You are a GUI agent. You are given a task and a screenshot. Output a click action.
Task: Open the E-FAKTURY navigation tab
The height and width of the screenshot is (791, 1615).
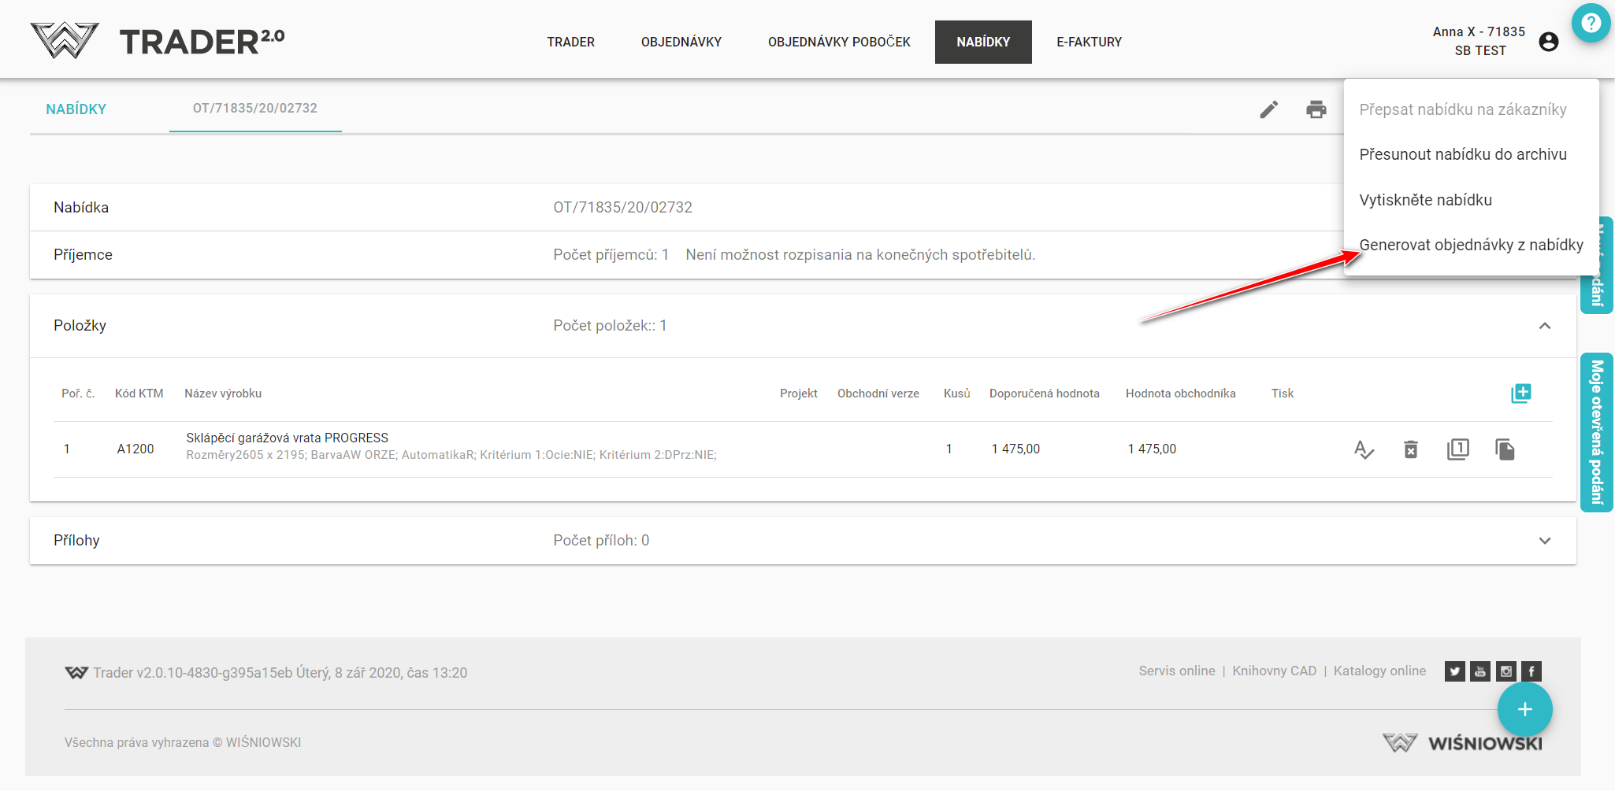(x=1089, y=42)
